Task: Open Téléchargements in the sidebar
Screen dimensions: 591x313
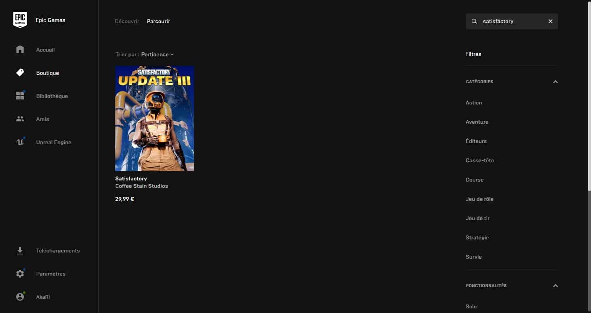Action: (58, 251)
